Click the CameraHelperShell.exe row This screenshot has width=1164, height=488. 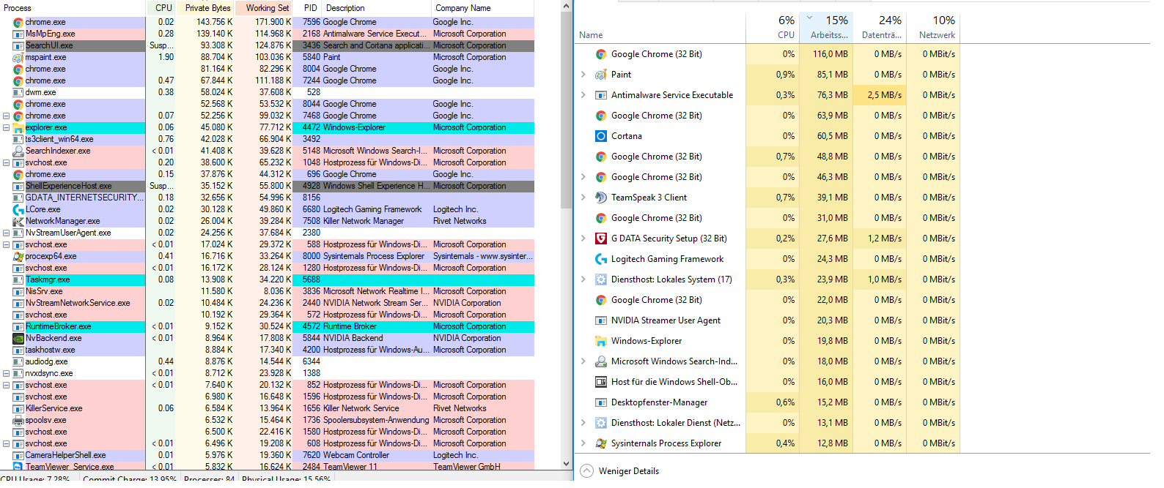[267, 455]
